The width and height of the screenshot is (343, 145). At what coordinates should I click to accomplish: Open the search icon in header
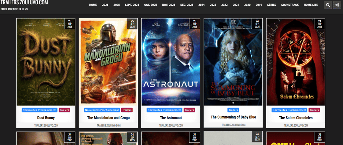point(328,5)
